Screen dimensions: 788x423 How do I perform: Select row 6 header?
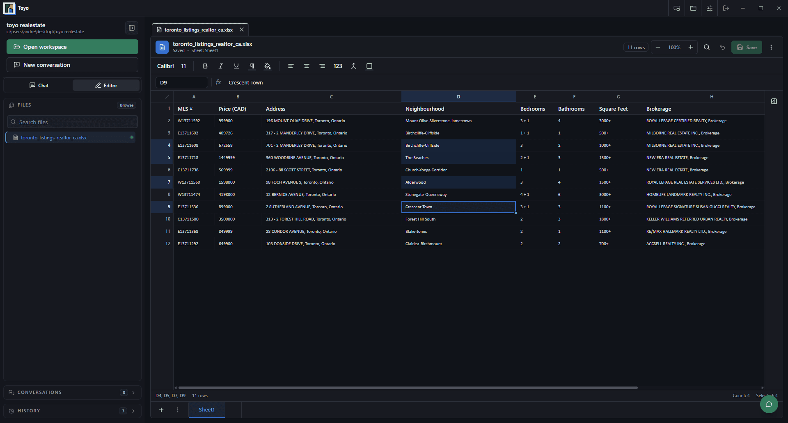tap(162, 170)
